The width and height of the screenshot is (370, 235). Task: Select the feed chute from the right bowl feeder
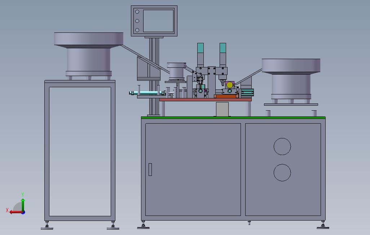pyautogui.click(x=248, y=76)
